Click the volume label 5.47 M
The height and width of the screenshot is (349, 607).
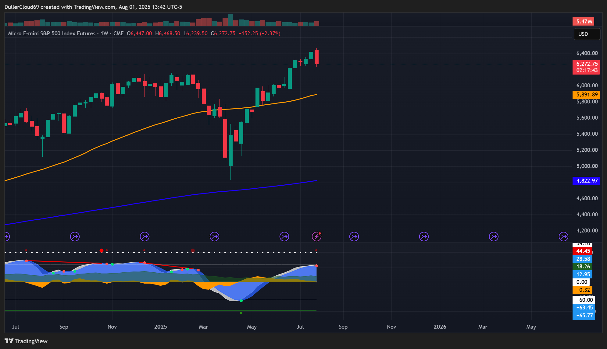584,22
